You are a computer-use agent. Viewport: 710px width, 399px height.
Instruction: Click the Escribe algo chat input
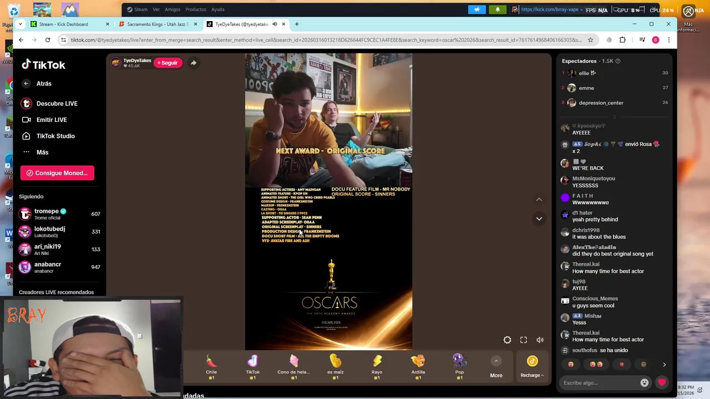[600, 383]
